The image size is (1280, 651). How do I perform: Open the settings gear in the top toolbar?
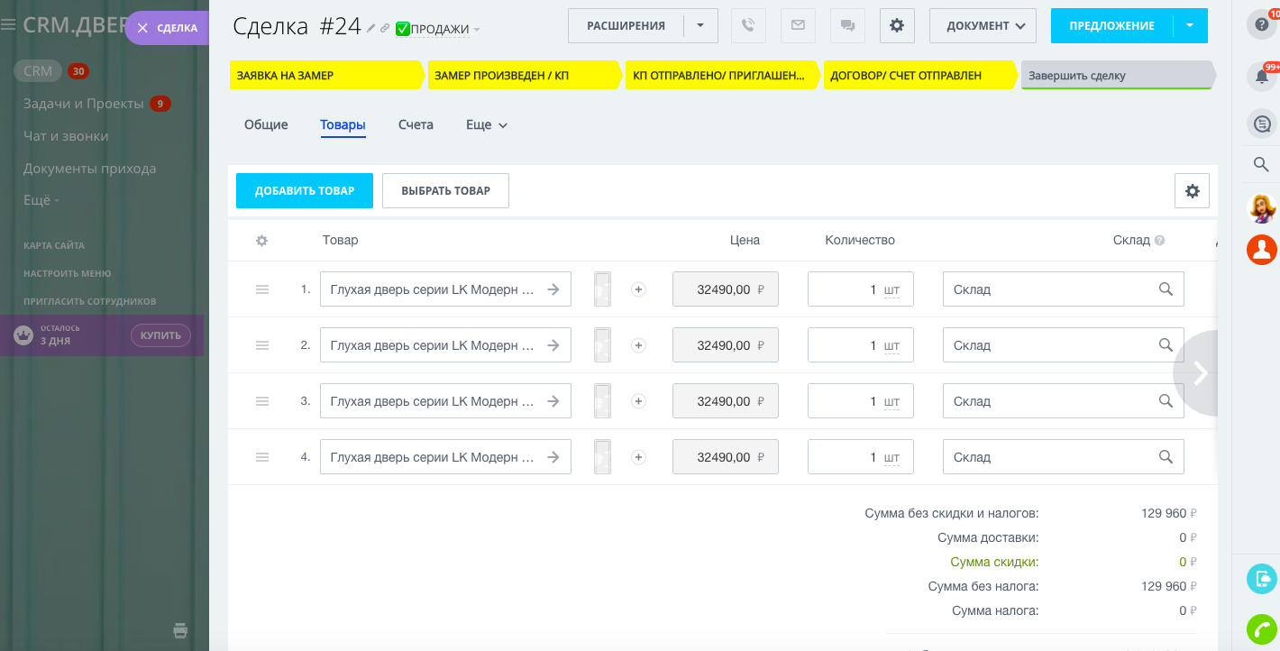(x=896, y=25)
